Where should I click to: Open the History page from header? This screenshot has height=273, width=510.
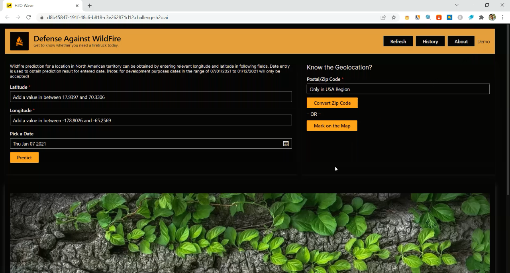tap(430, 41)
